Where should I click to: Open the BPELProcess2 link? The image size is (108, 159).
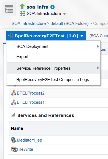[x=31, y=93]
